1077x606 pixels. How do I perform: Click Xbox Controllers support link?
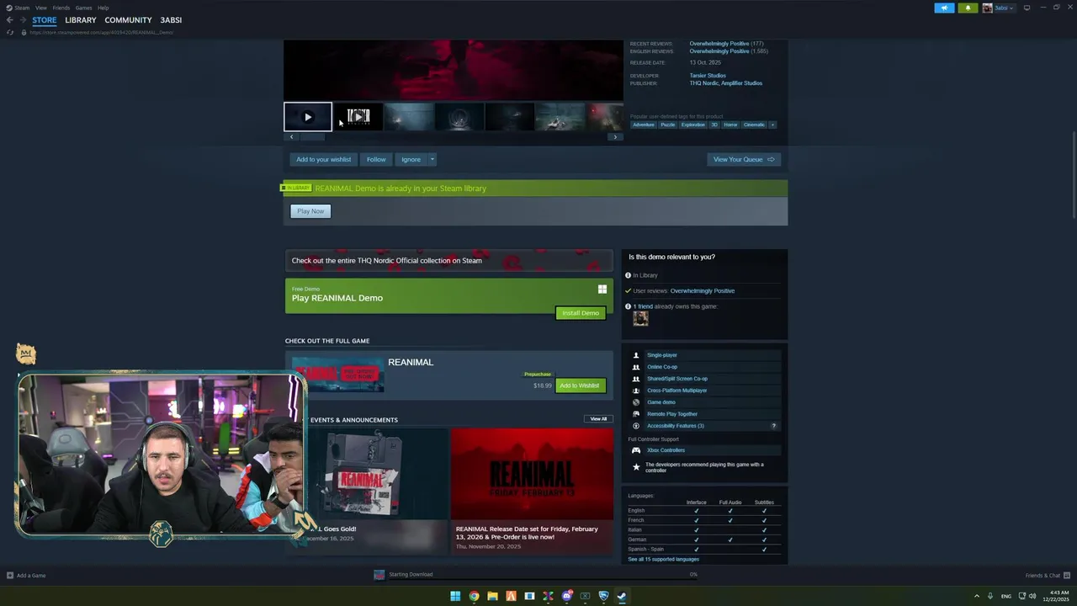point(666,450)
